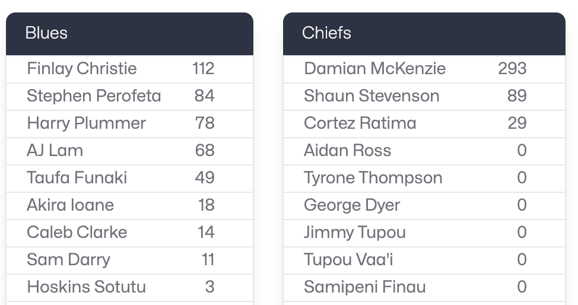Click the Finlay Christie row
Image resolution: width=578 pixels, height=305 pixels.
(129, 69)
